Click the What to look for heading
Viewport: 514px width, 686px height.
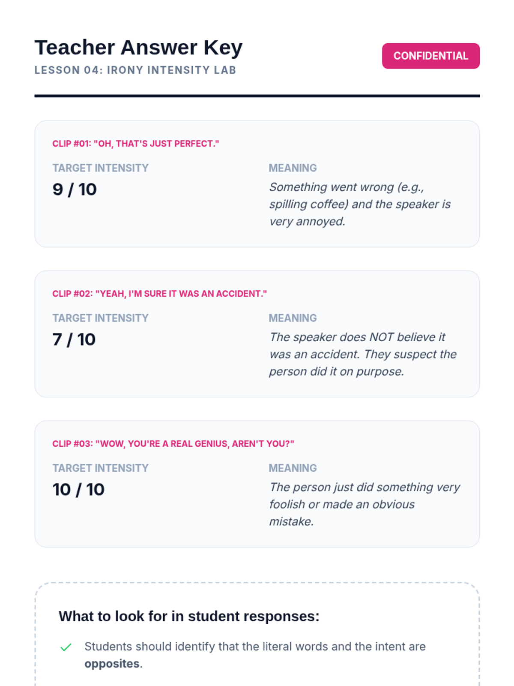tap(189, 616)
